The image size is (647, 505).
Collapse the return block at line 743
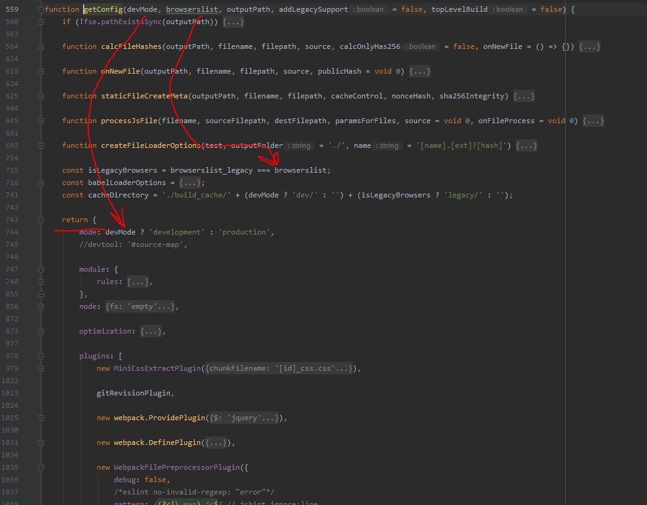pyautogui.click(x=41, y=220)
